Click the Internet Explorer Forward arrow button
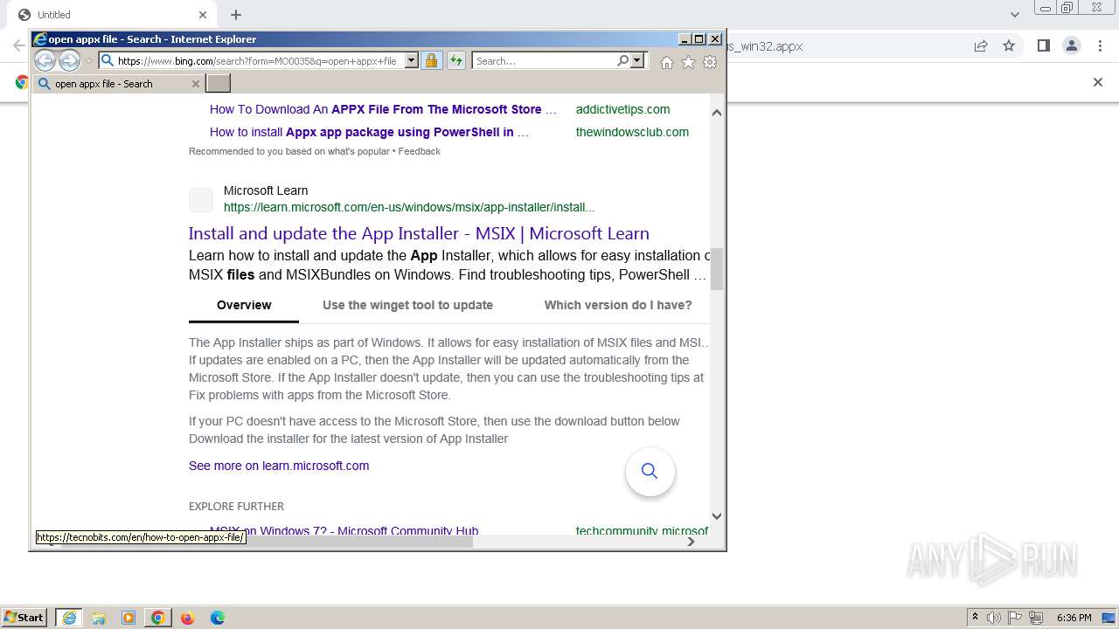The height and width of the screenshot is (629, 1119). [69, 60]
